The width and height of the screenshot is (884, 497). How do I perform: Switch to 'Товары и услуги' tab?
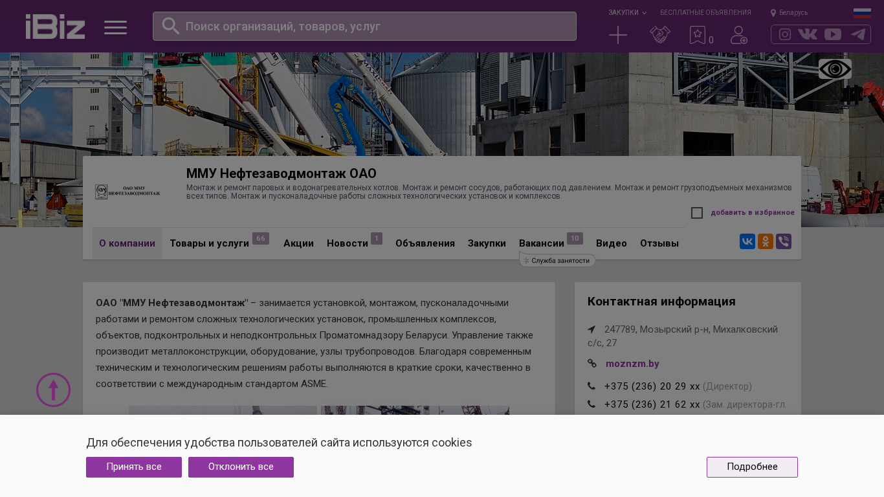coord(209,243)
